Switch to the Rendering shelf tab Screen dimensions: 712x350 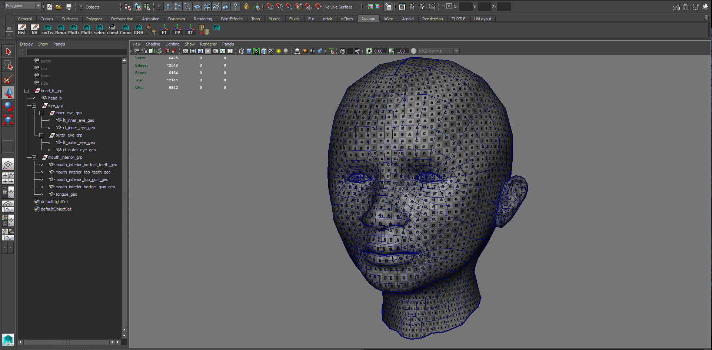[x=203, y=19]
